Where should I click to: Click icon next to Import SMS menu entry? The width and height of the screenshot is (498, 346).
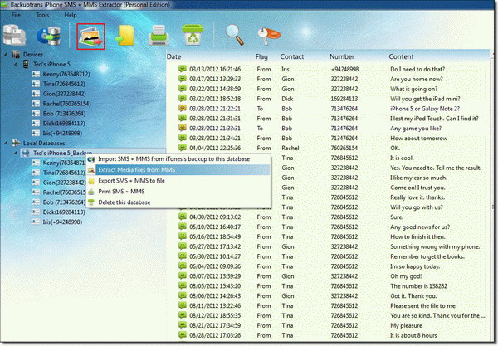91,159
